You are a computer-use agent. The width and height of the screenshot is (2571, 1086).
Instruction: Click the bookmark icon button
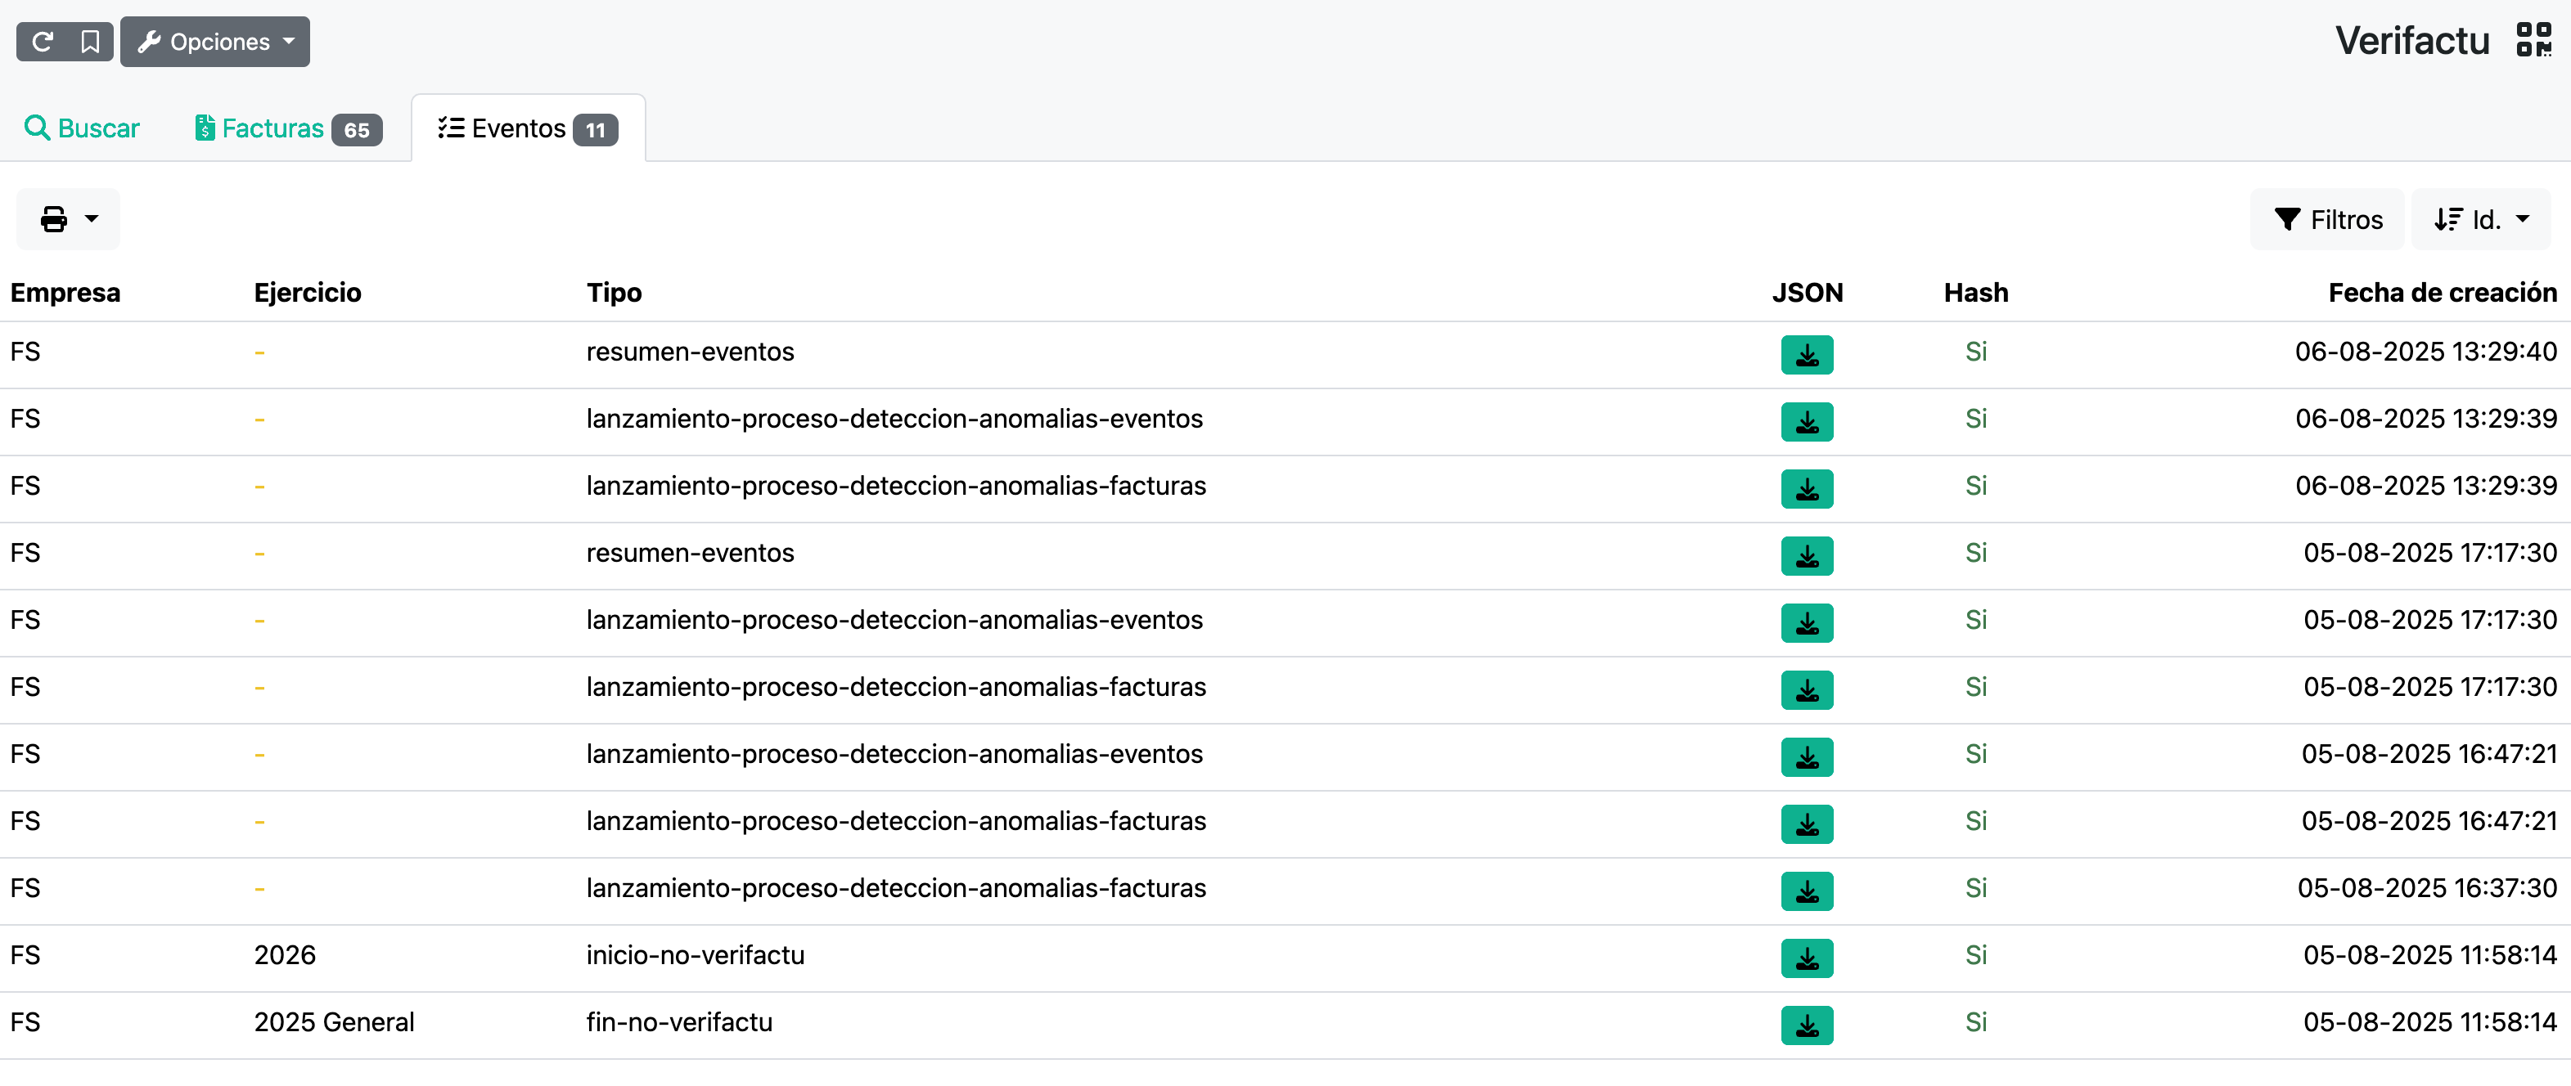(x=90, y=42)
